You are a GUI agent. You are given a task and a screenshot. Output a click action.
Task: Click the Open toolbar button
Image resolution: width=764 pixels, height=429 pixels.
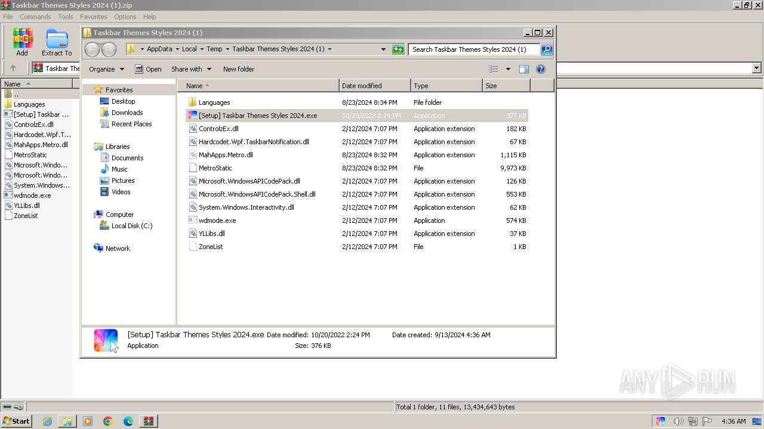pos(148,69)
